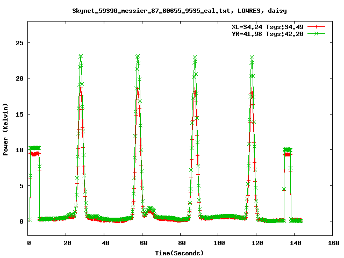The width and height of the screenshot is (344, 258).
Task: Click the x-axis tick label 40
Action: [105, 243]
